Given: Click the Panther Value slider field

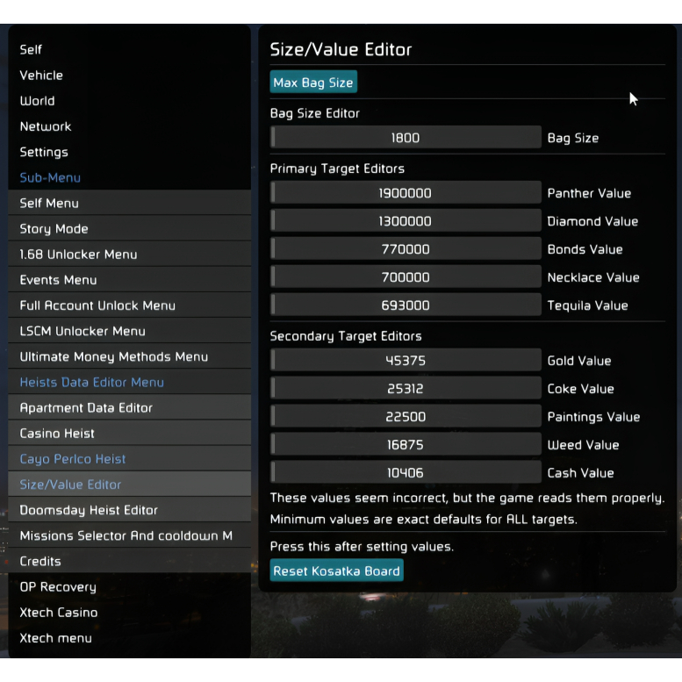Looking at the screenshot, I should (x=406, y=193).
